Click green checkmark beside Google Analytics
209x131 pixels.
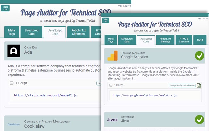[x=200, y=56]
